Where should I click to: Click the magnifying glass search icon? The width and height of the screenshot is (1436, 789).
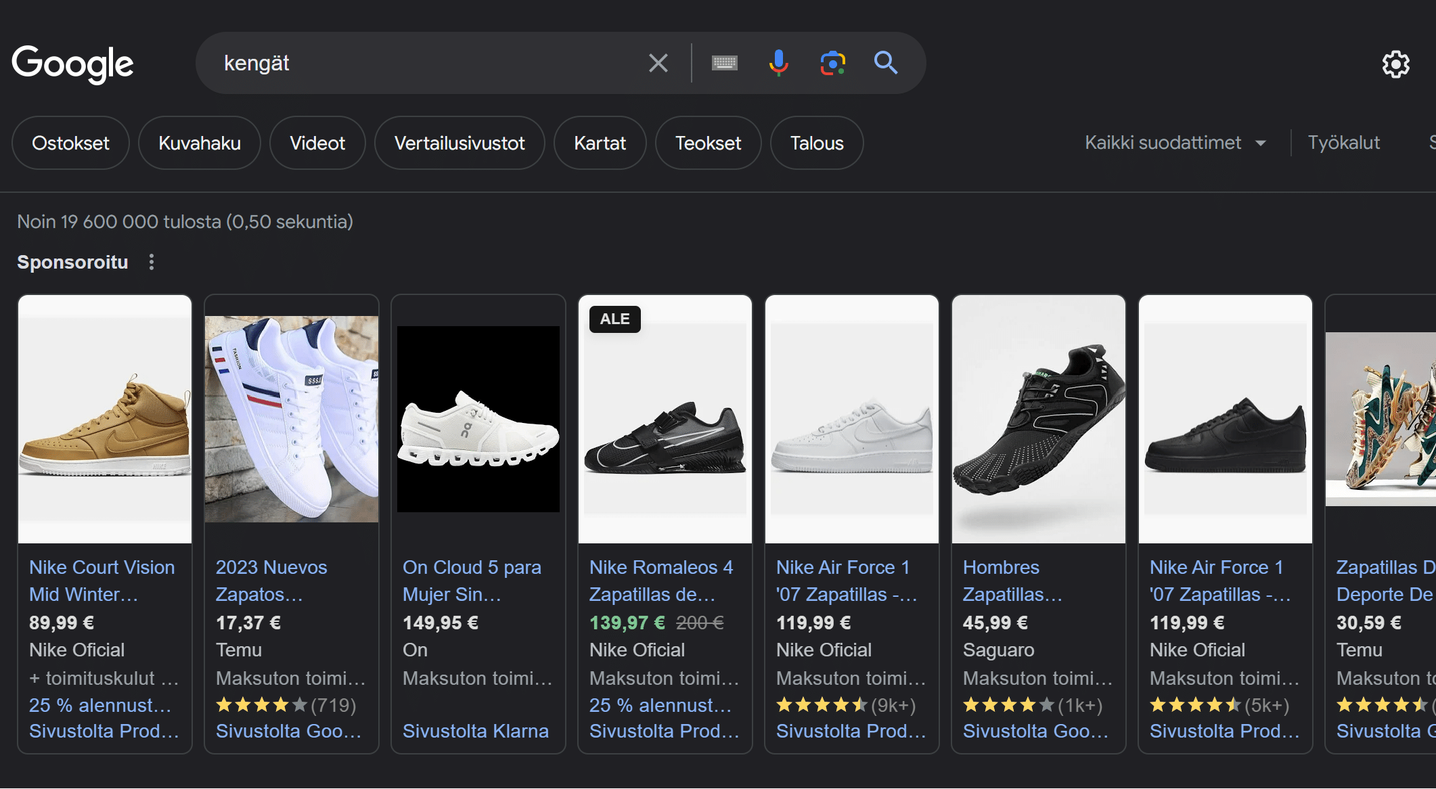[886, 63]
